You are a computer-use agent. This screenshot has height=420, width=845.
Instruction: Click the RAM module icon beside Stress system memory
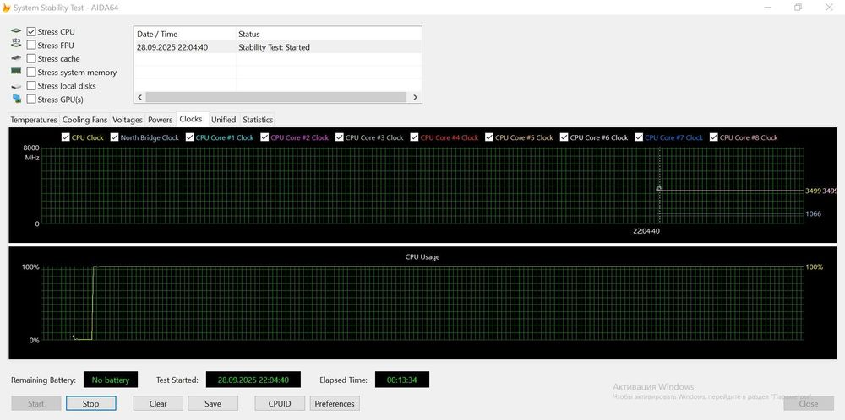click(16, 72)
